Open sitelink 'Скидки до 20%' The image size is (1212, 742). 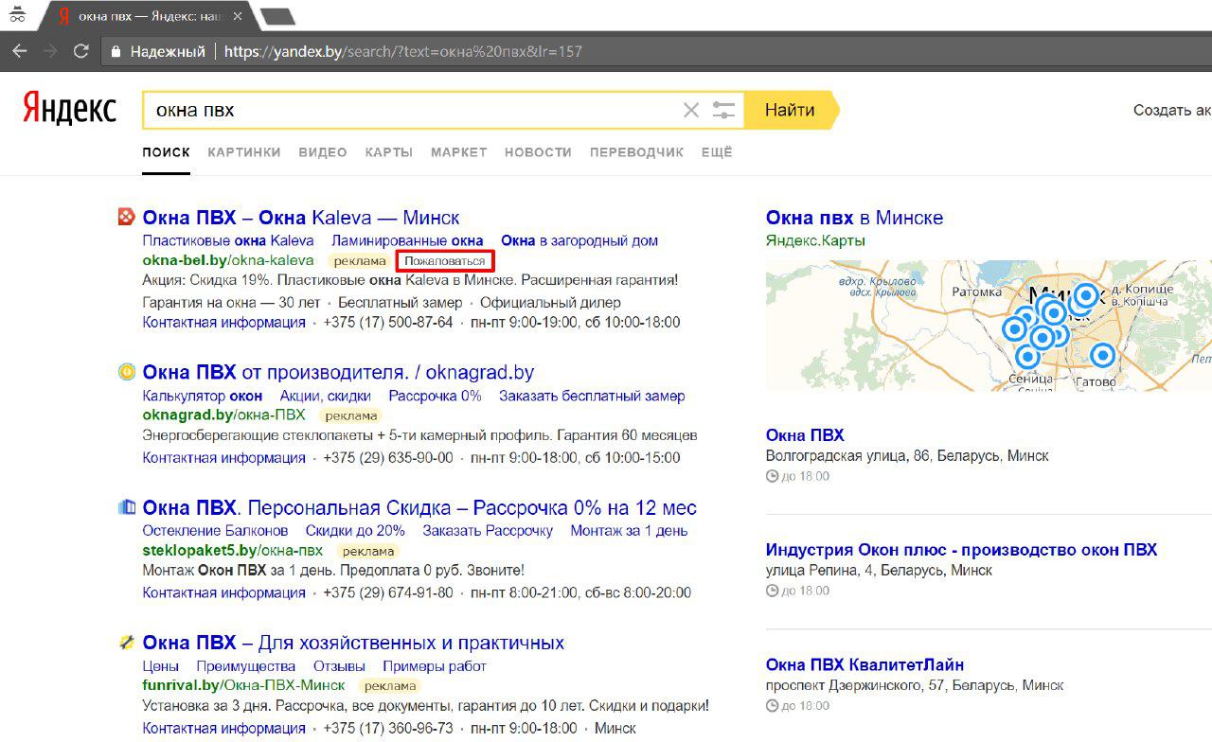(355, 530)
